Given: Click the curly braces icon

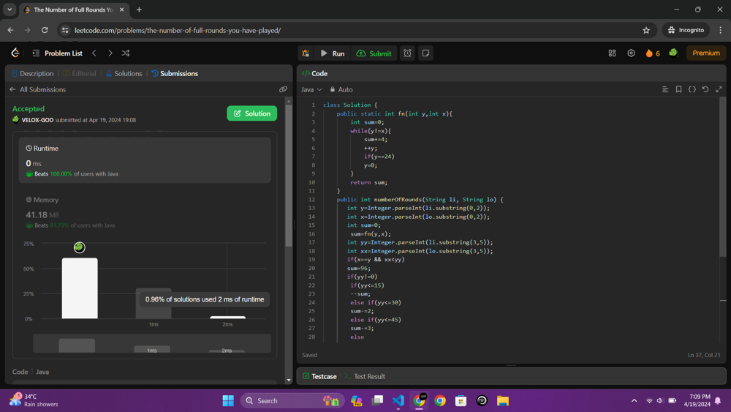Looking at the screenshot, I should coord(692,89).
